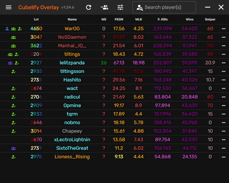
Task: Minimize the Cubelify Overlay window
Action: (208, 7)
